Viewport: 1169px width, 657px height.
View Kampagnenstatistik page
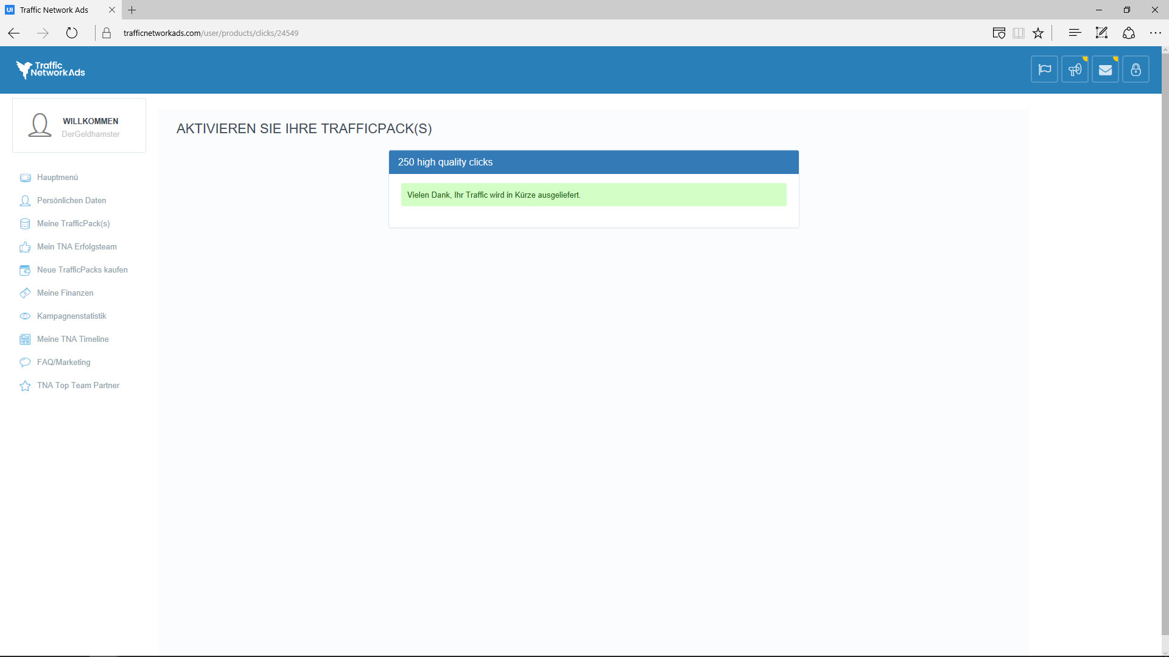[x=71, y=316]
